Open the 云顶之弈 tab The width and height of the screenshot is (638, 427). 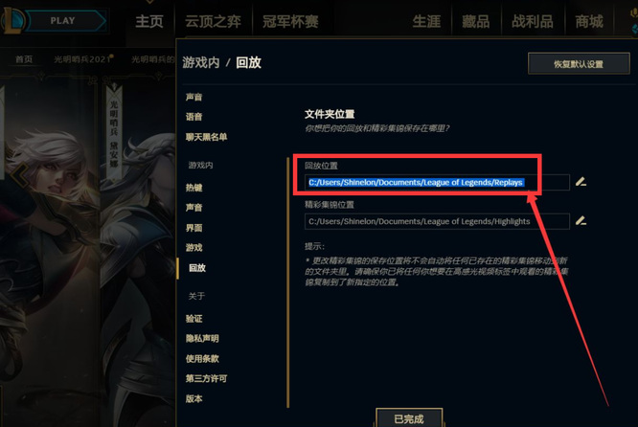point(213,21)
